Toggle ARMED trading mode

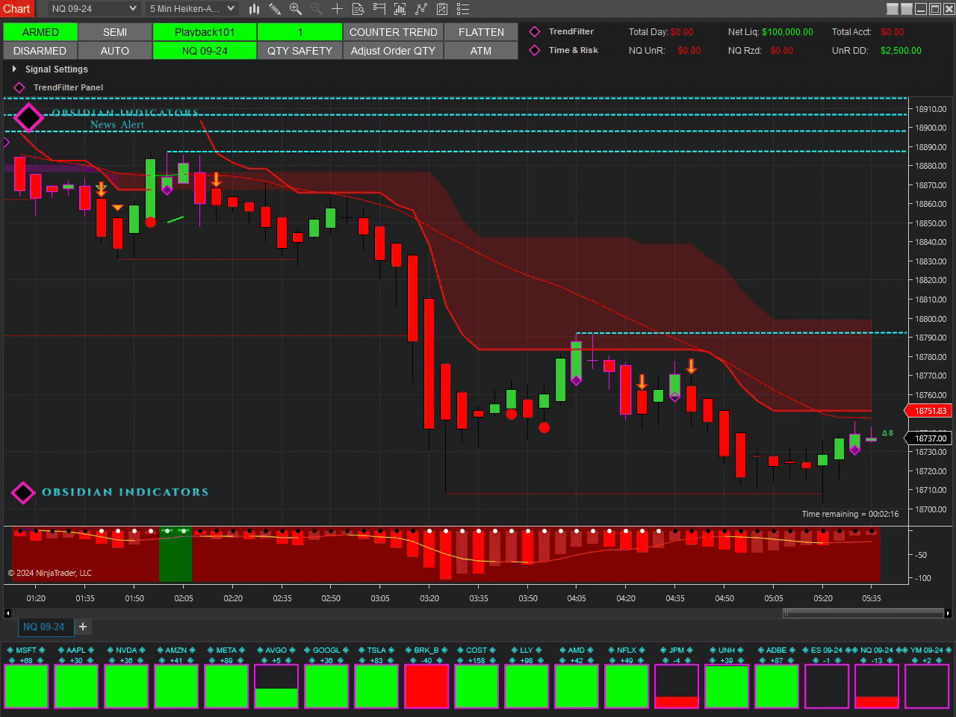click(40, 31)
